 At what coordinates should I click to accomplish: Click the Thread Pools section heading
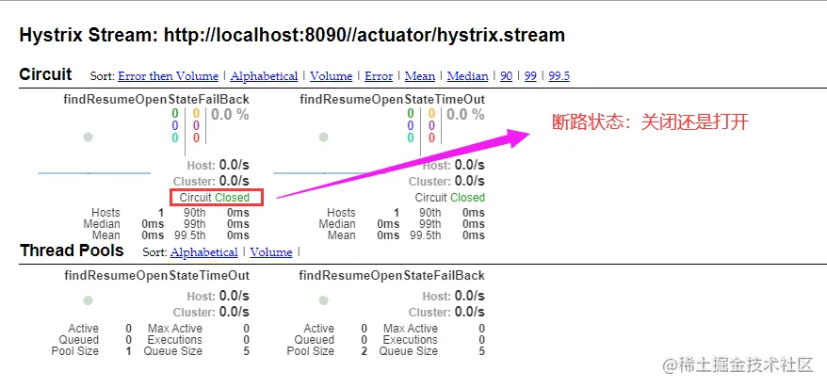coord(72,251)
